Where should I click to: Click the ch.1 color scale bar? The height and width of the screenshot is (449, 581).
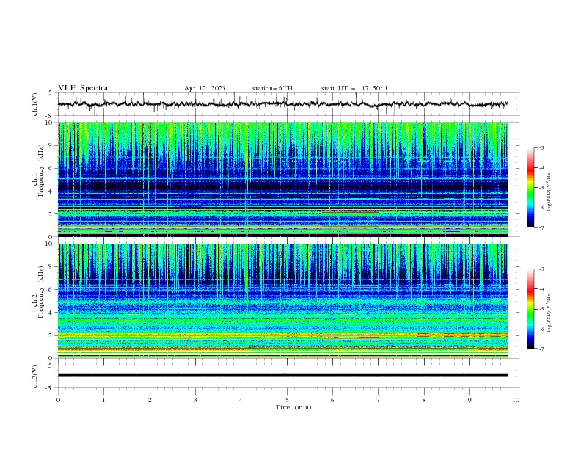[x=530, y=188]
